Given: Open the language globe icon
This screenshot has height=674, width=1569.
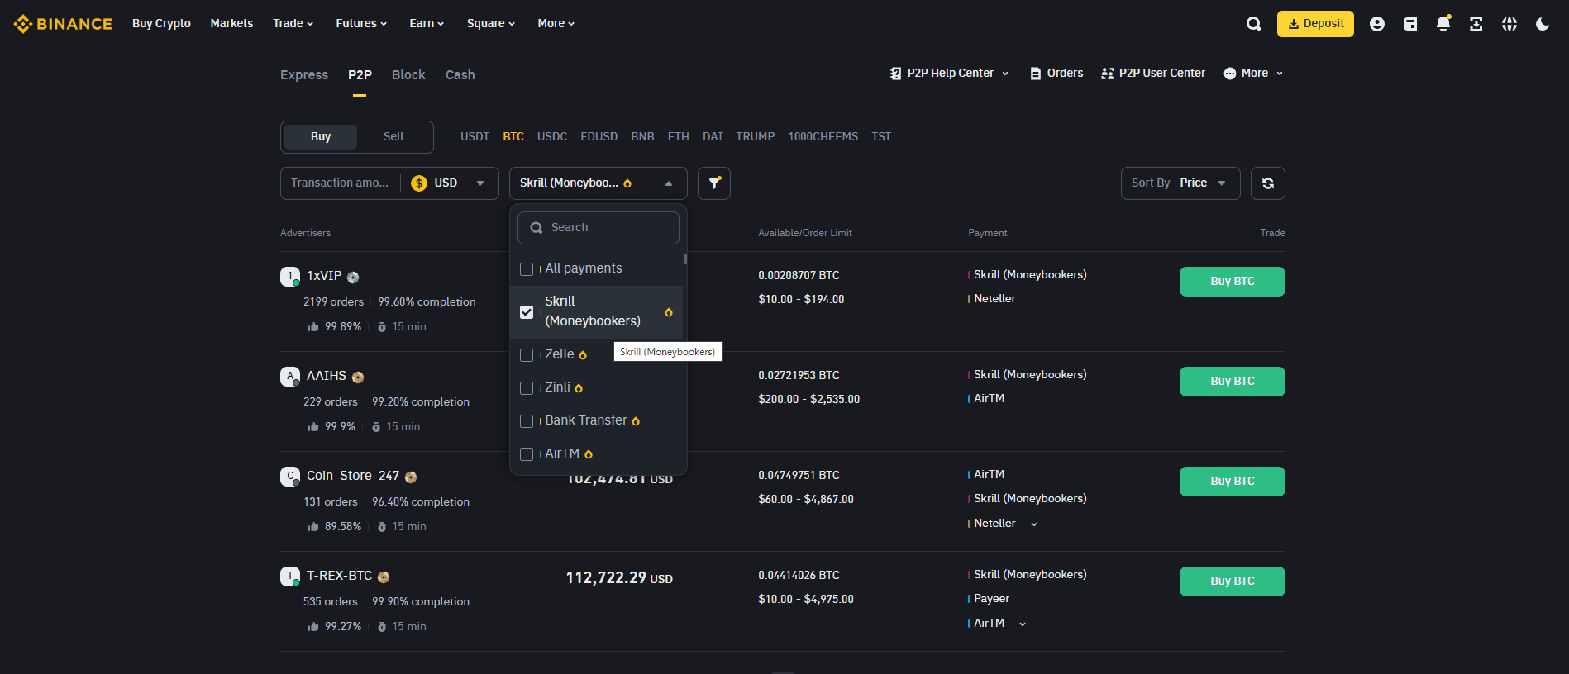Looking at the screenshot, I should click(1509, 24).
